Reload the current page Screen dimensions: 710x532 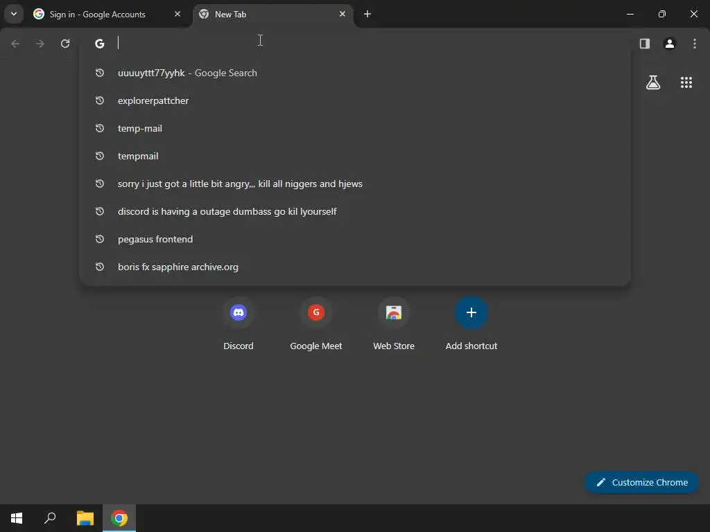click(65, 44)
